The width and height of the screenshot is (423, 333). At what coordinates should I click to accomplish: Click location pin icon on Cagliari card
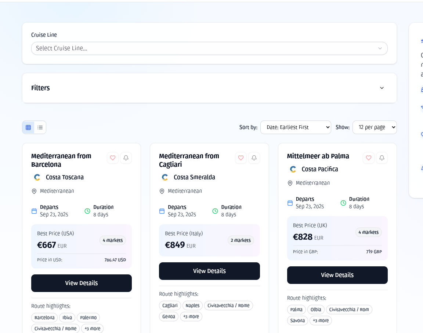point(162,191)
